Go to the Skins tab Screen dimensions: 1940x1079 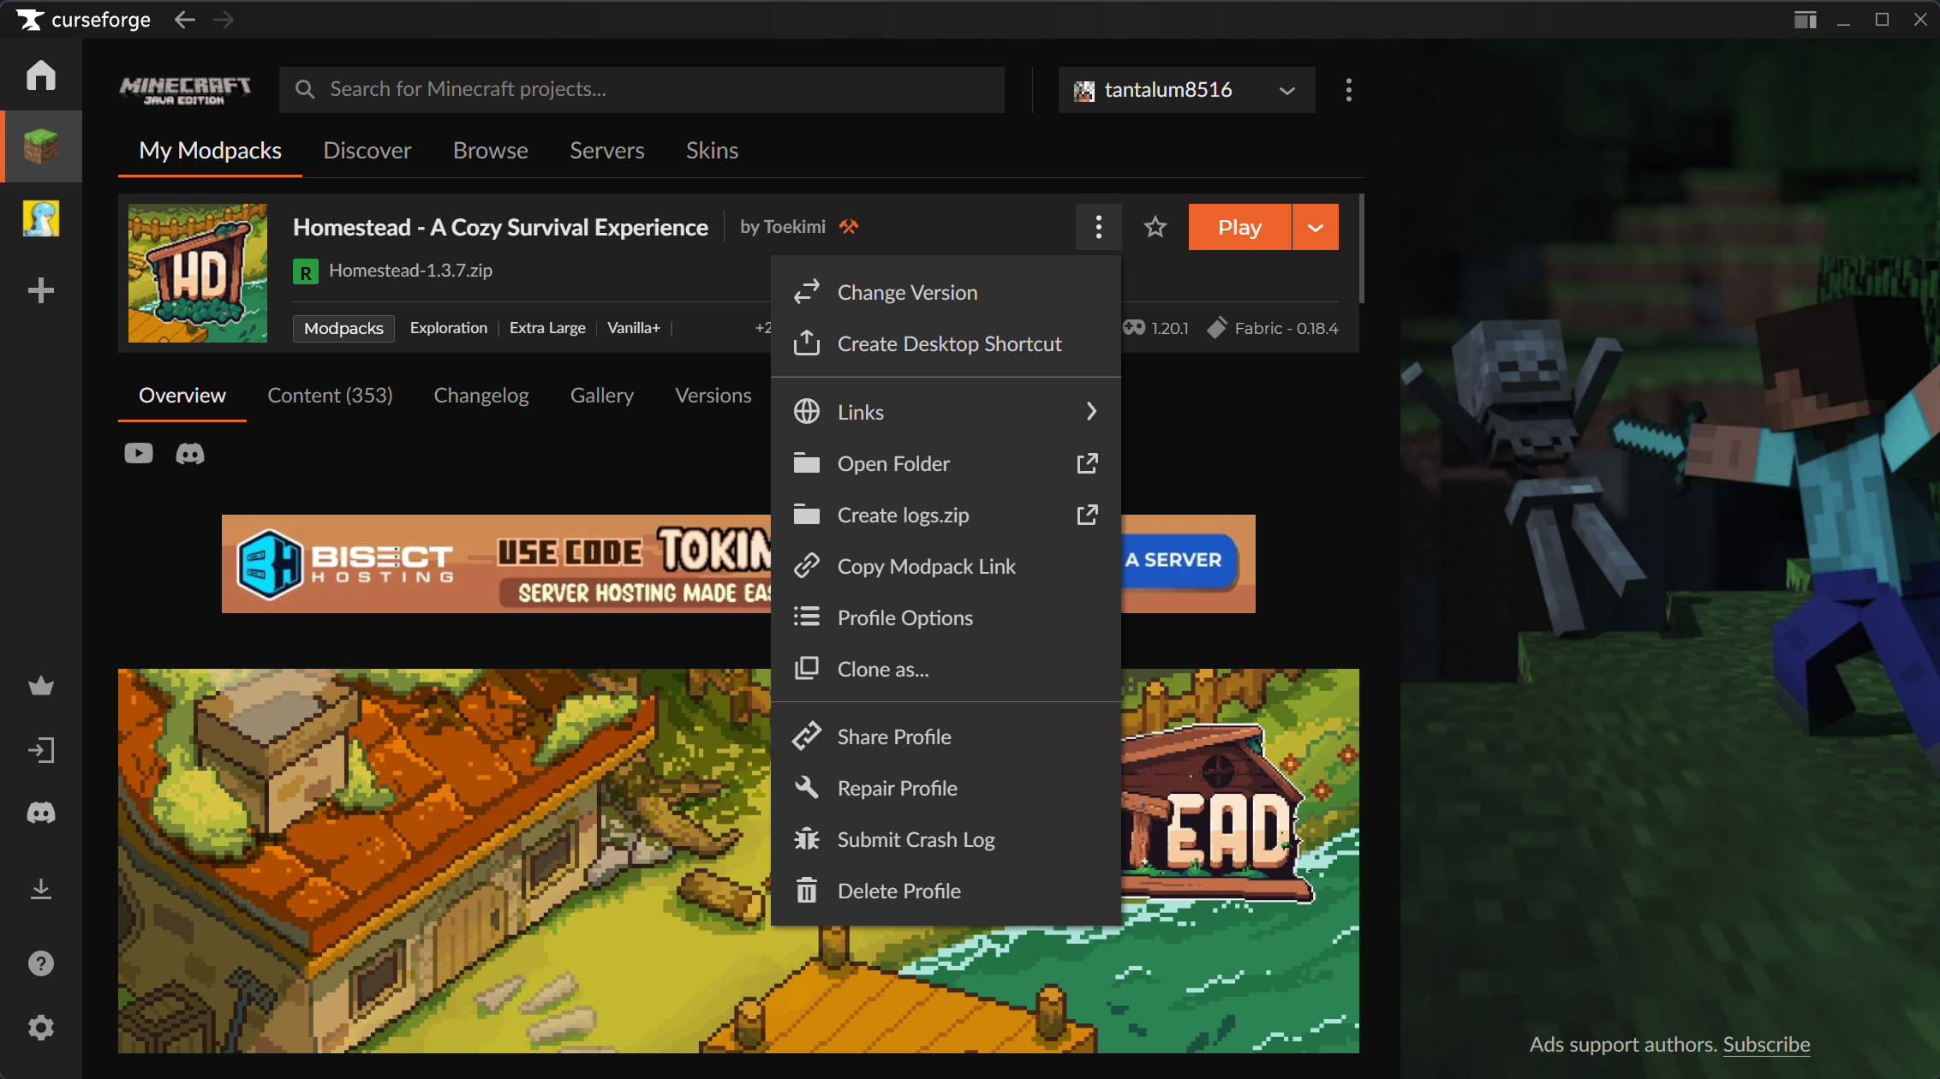712,151
